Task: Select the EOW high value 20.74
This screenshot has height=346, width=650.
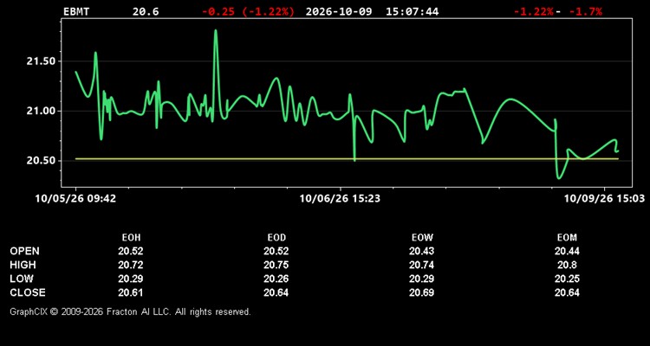Action: [421, 265]
